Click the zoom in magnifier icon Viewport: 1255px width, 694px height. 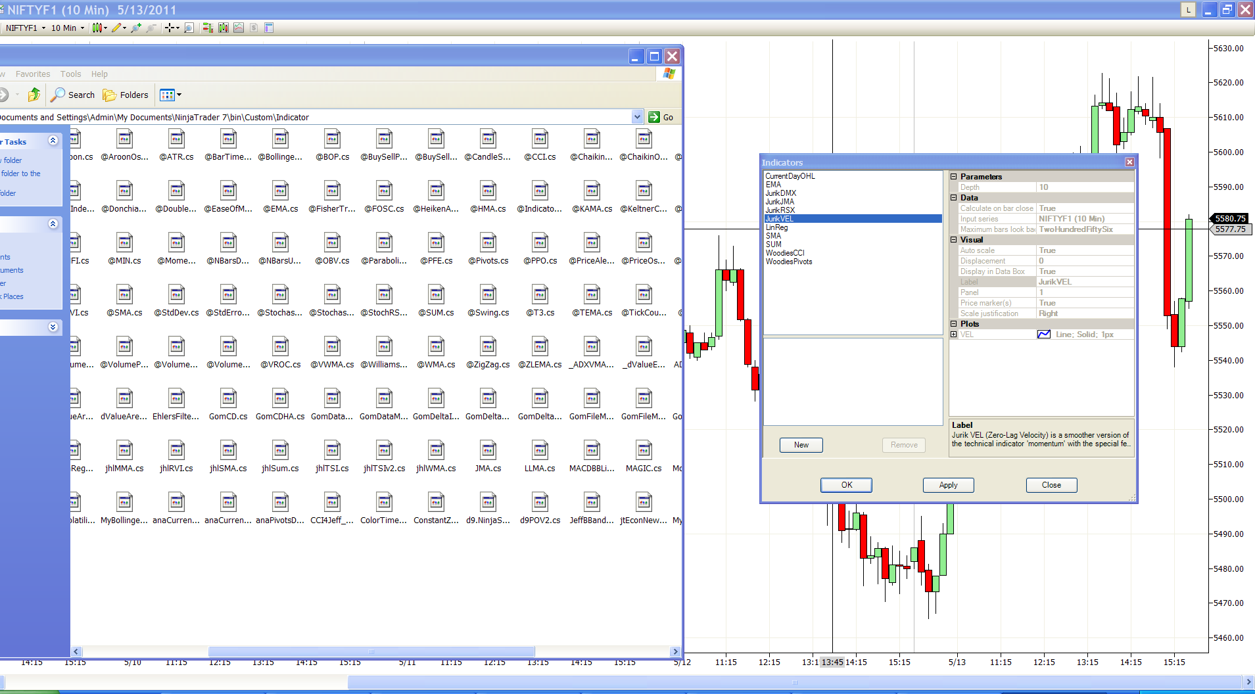pyautogui.click(x=136, y=28)
